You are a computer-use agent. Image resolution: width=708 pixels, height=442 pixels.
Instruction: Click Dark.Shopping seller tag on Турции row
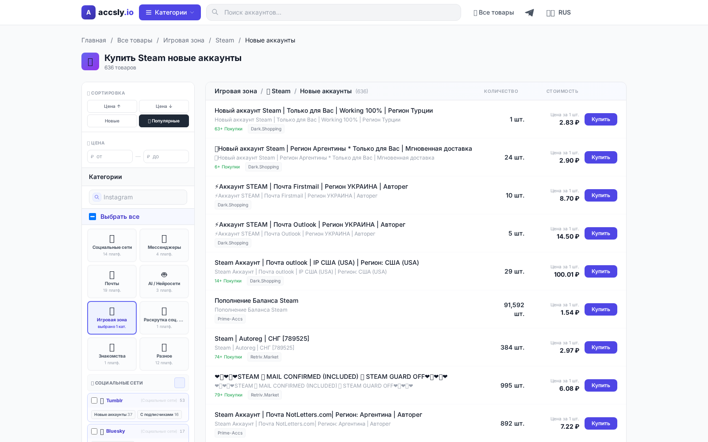pos(266,129)
